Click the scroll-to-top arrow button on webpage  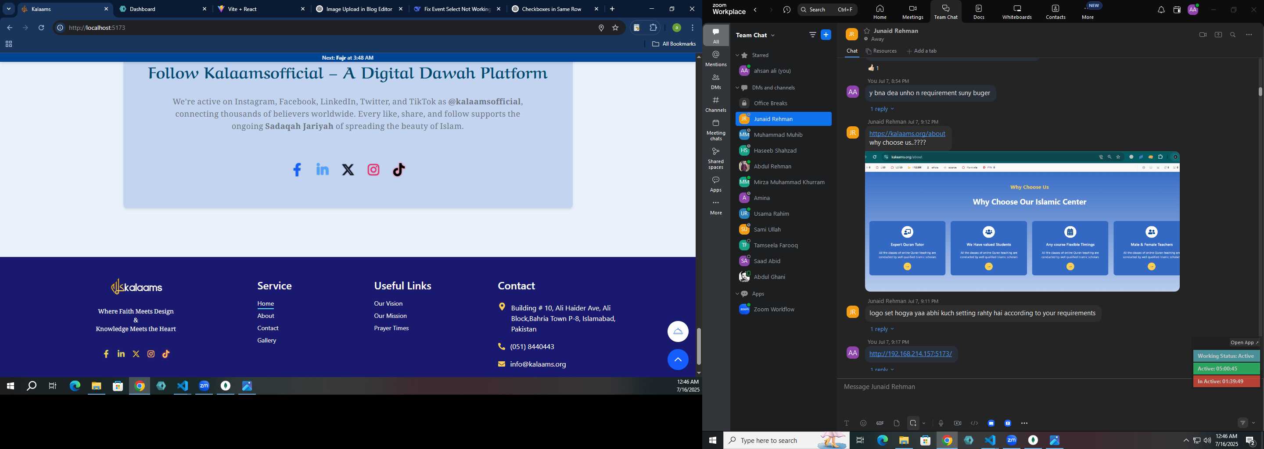[678, 360]
